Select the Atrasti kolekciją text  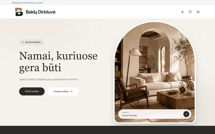[129, 115]
